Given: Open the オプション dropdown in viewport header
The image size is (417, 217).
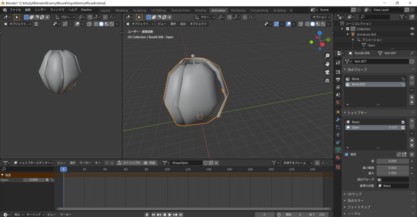Looking at the screenshot, I should click(x=321, y=17).
